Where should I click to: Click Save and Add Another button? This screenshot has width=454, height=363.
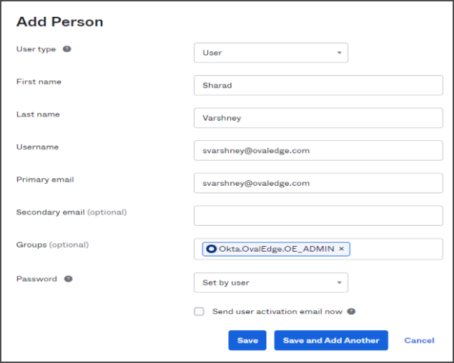coord(331,341)
